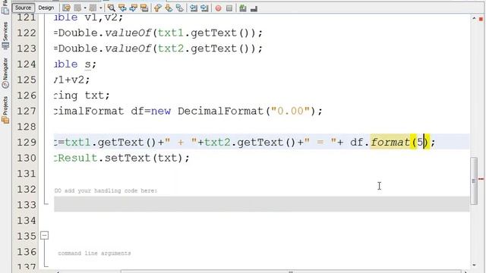Viewport: 486px width, 273px height.
Task: Click the command line arguments comment
Action: 94,253
